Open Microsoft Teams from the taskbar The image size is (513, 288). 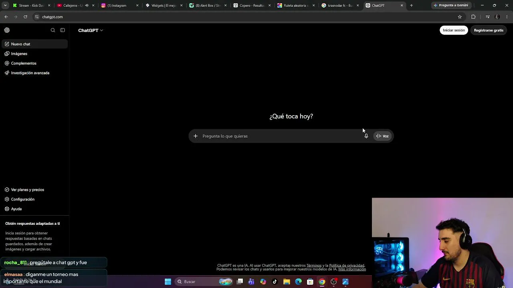pyautogui.click(x=251, y=282)
